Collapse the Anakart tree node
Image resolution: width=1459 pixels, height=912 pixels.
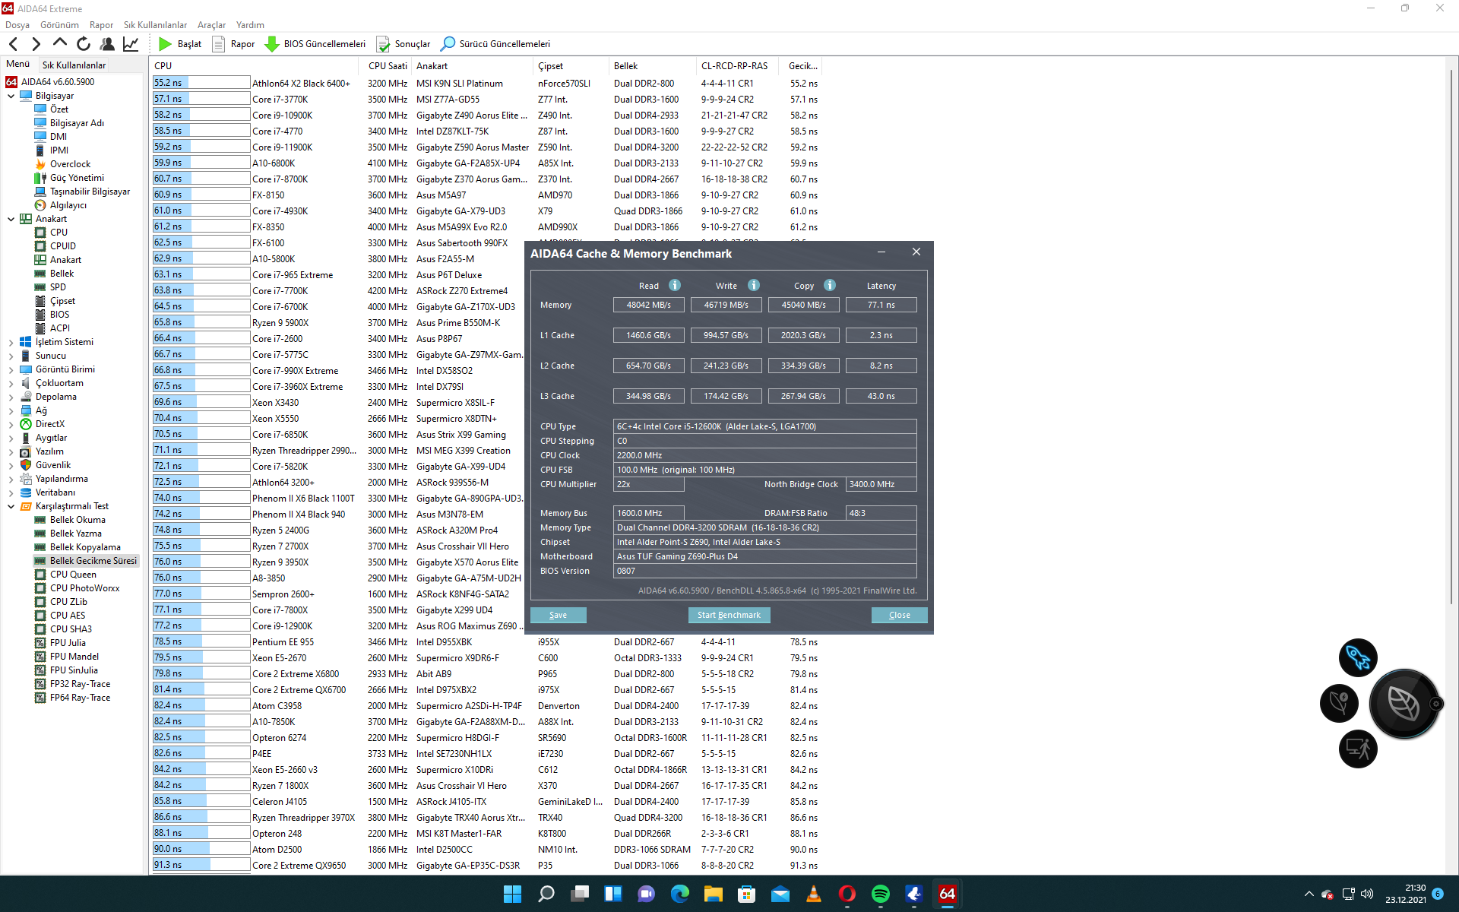click(x=11, y=219)
